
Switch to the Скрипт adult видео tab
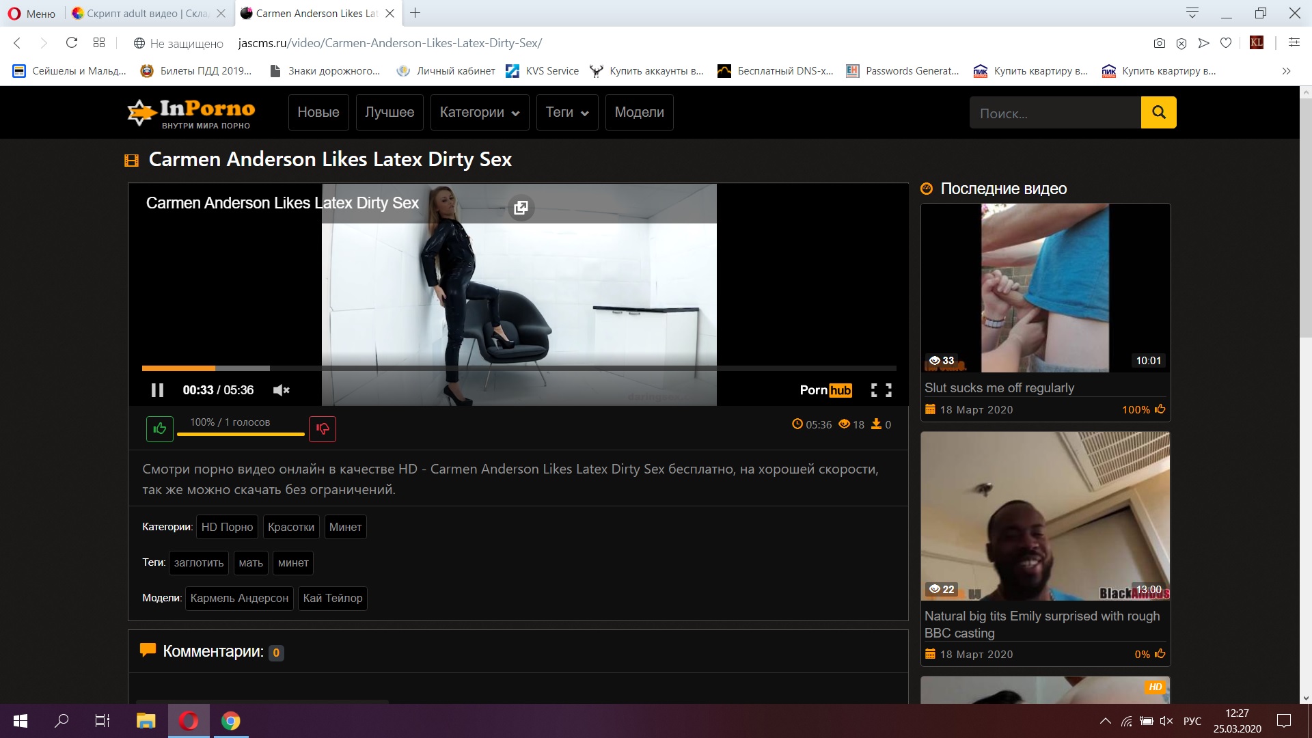point(147,13)
